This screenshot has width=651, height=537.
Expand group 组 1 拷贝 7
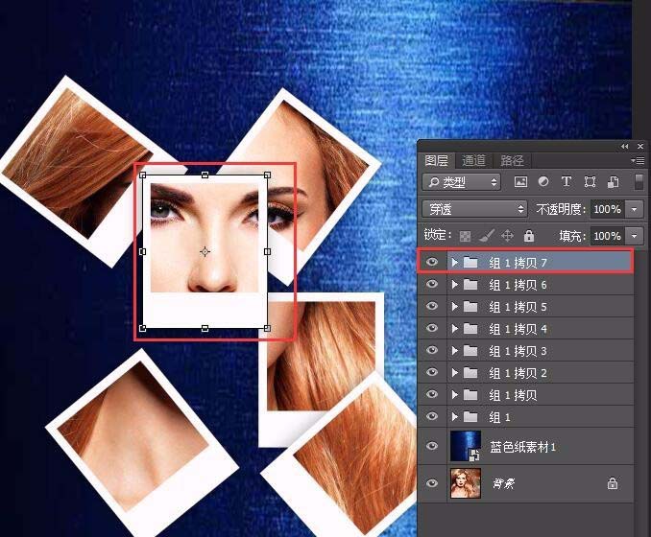[454, 262]
